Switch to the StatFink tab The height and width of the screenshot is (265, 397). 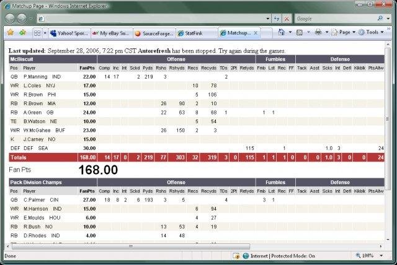[x=197, y=33]
